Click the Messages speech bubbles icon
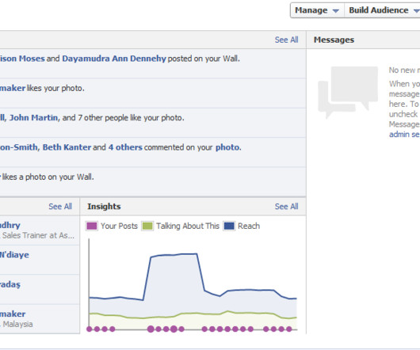The height and width of the screenshot is (350, 420). click(x=348, y=93)
